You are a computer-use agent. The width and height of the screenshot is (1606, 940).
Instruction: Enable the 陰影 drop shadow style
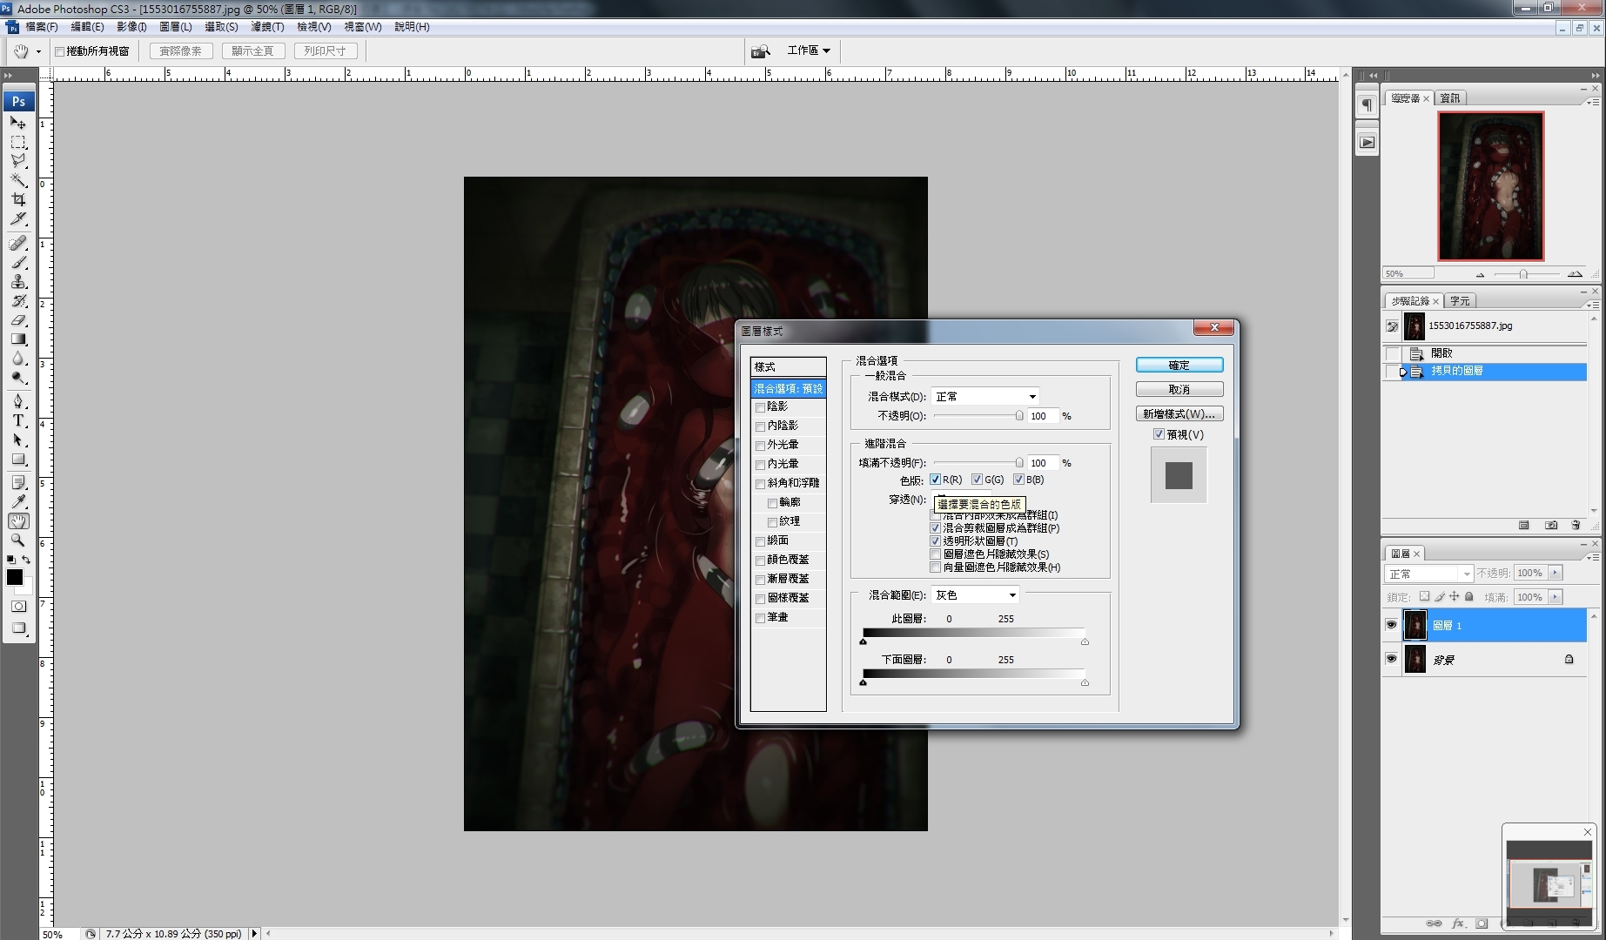(761, 407)
